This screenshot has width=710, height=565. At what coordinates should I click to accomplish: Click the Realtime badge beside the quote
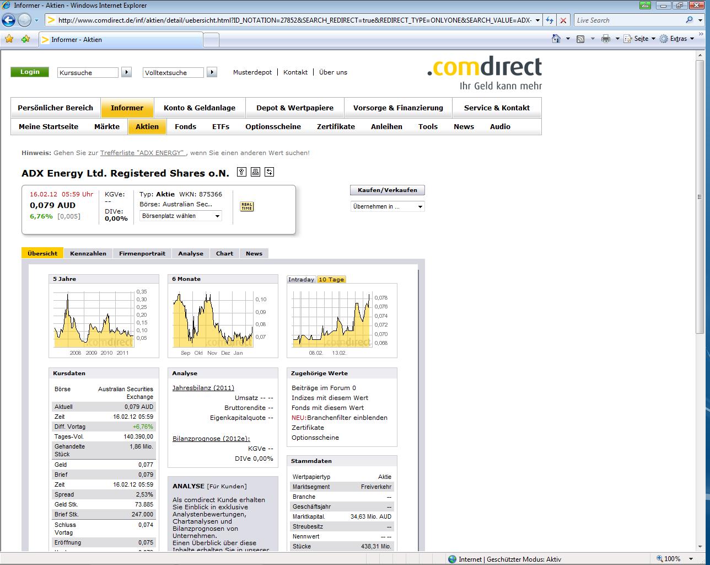246,206
